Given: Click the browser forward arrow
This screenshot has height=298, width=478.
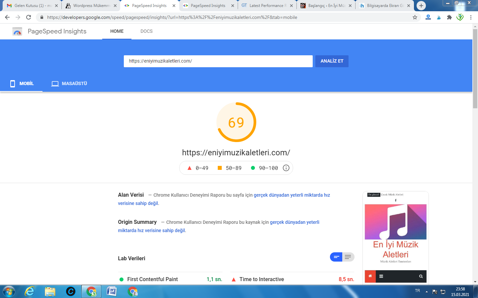Looking at the screenshot, I should (18, 17).
